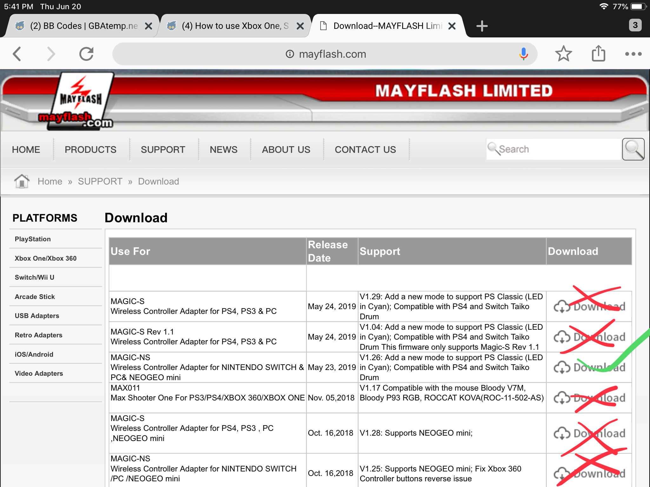
Task: View site info icon beside mayflash.com
Action: tap(290, 54)
